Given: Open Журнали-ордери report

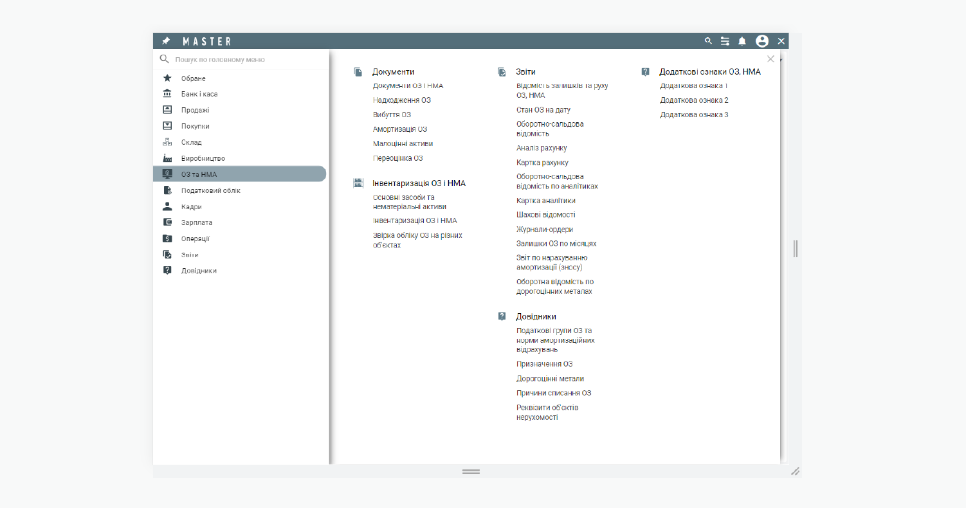Looking at the screenshot, I should [x=545, y=230].
